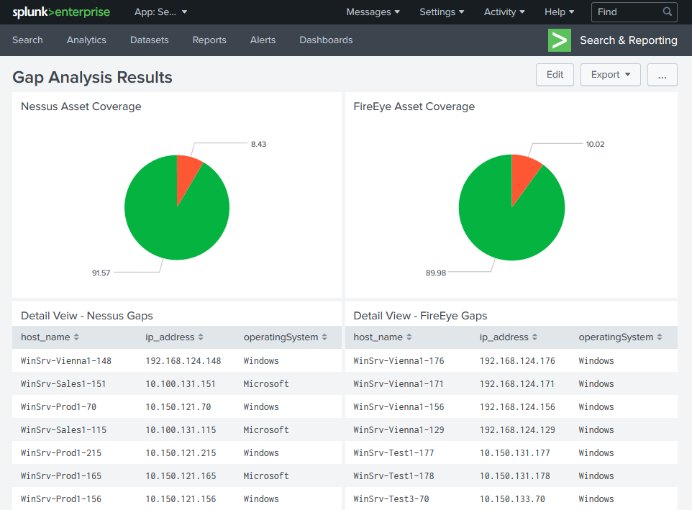
Task: Click the Edit dashboard button
Action: point(555,75)
